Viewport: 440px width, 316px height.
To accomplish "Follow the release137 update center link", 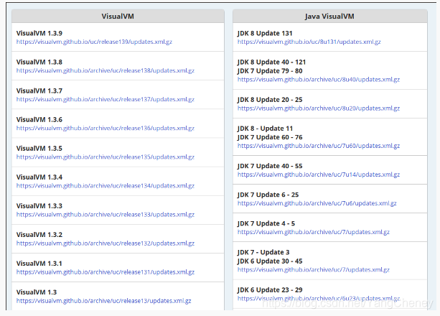I will (x=106, y=99).
